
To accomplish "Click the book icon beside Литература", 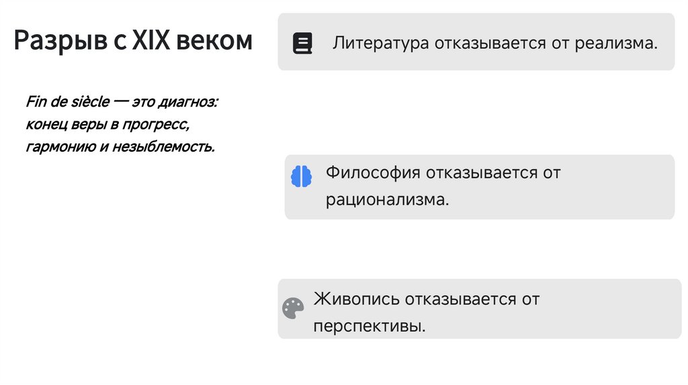I will [x=302, y=44].
